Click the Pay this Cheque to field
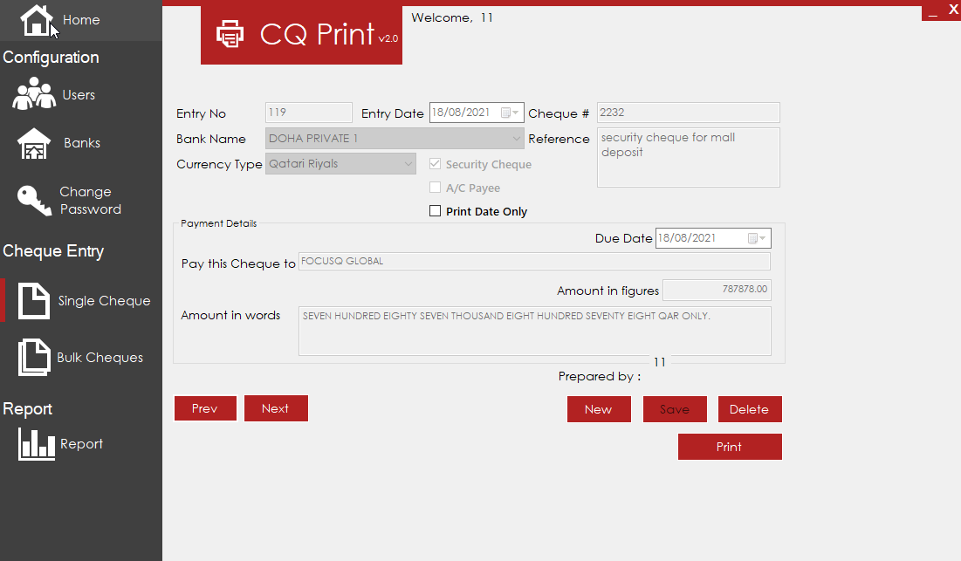The width and height of the screenshot is (961, 561). (x=534, y=262)
